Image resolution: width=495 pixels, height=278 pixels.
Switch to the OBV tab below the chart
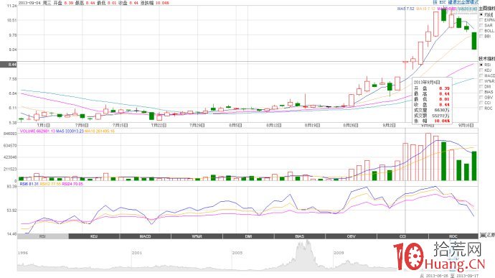click(x=351, y=236)
